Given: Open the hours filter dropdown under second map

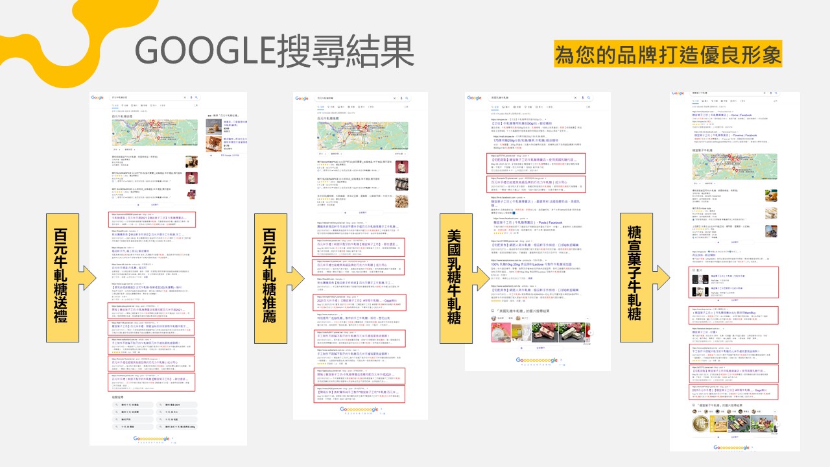Looking at the screenshot, I should click(x=337, y=153).
